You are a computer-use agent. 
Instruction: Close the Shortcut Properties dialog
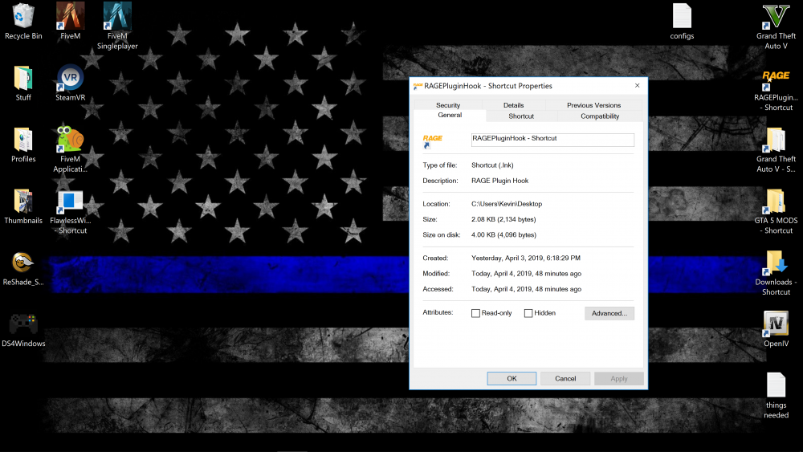coord(637,85)
